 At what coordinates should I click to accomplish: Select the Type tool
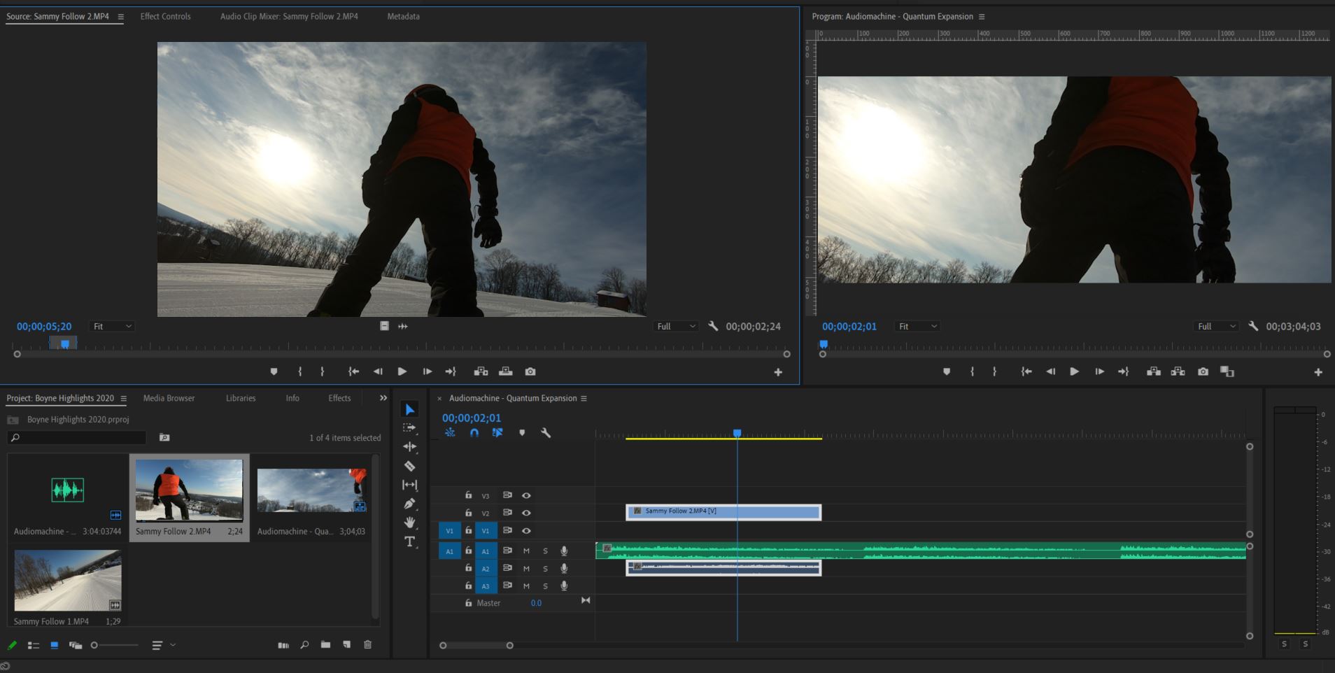pos(410,541)
